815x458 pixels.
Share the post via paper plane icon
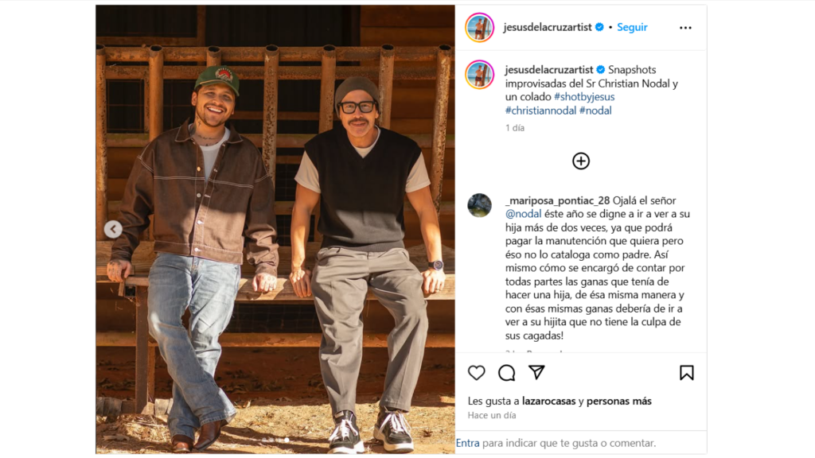coord(536,372)
